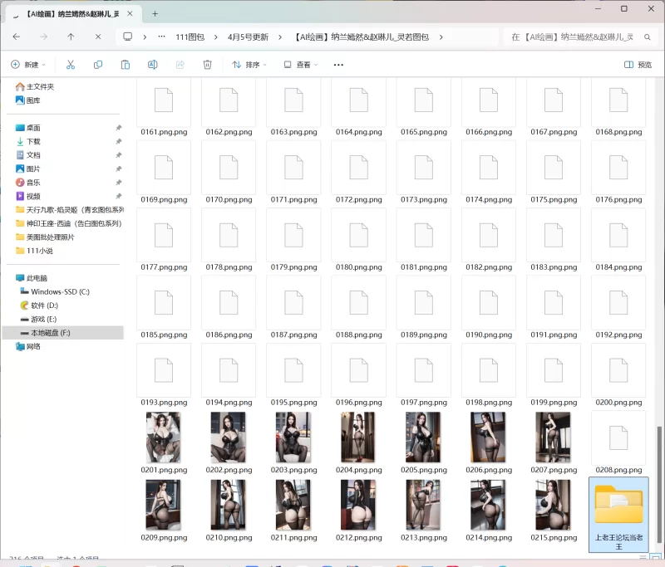Click the Paste clipboard icon
The width and height of the screenshot is (665, 567).
126,65
